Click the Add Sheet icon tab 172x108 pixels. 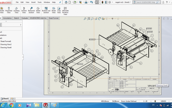(x=13, y=99)
